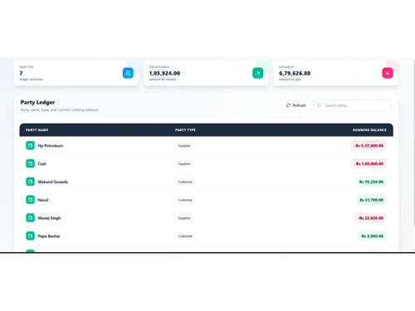Open the Papu Bachar party name
The height and width of the screenshot is (311, 415).
[x=49, y=236]
